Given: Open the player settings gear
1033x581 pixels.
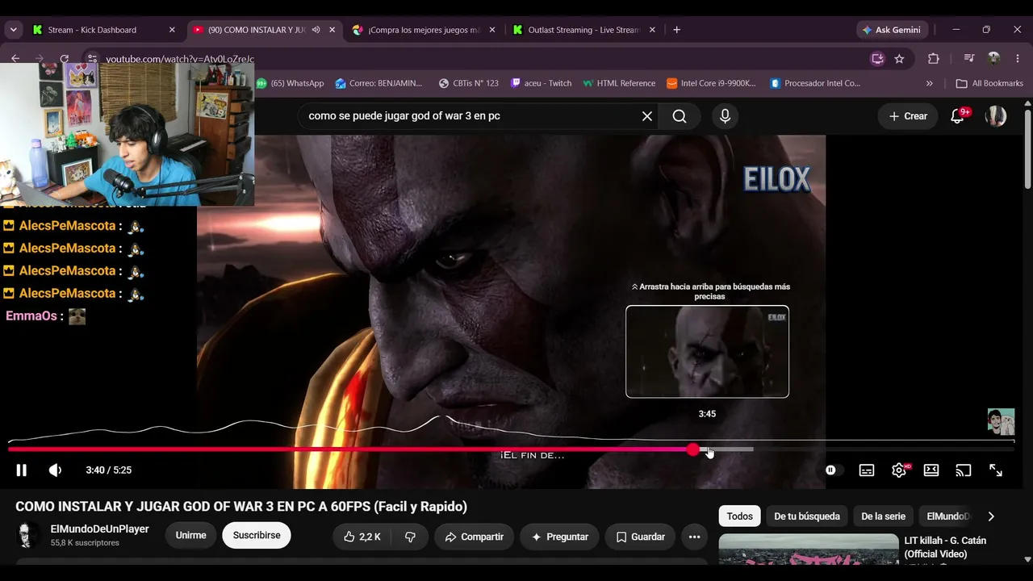Looking at the screenshot, I should click(x=898, y=470).
